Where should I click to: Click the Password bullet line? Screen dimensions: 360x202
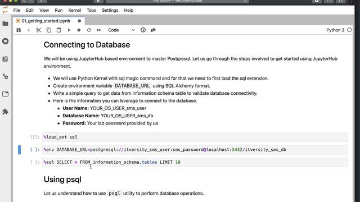click(x=110, y=123)
